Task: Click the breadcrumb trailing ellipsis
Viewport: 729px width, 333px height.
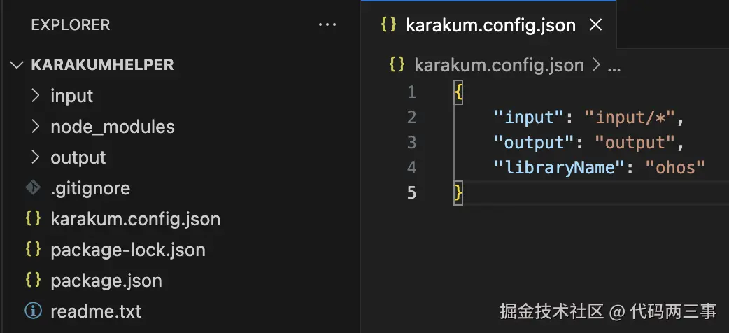Action: click(x=614, y=65)
